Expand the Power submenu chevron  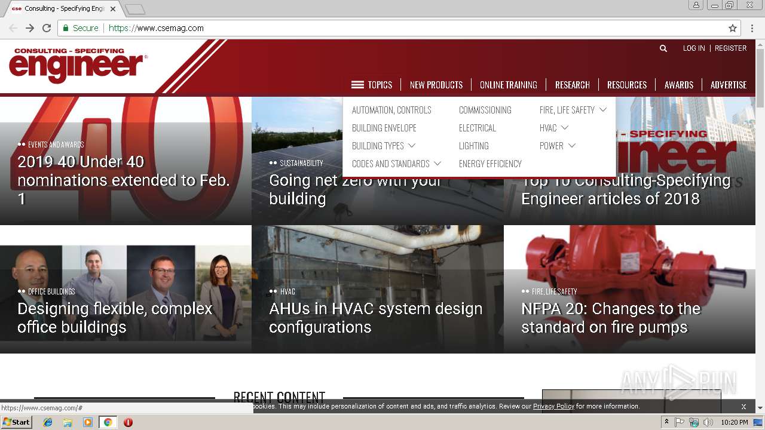click(x=572, y=146)
